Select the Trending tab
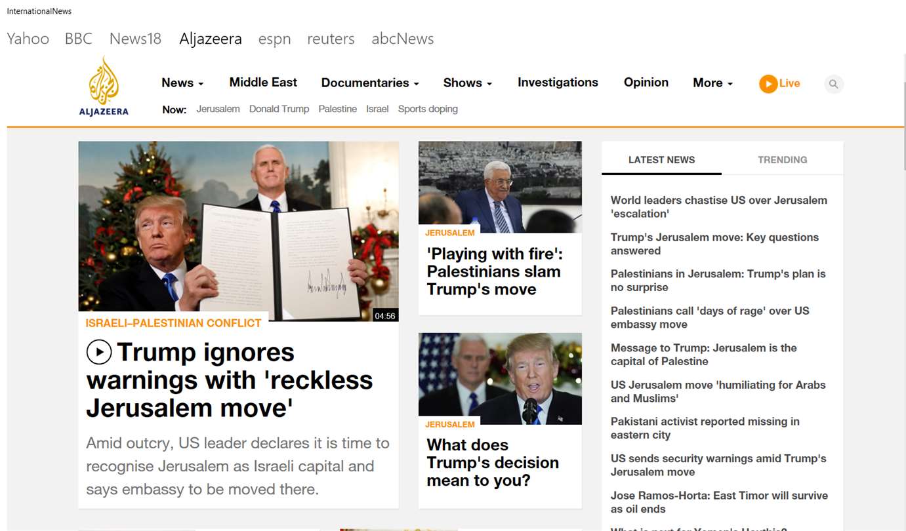Image resolution: width=906 pixels, height=531 pixels. coord(782,159)
